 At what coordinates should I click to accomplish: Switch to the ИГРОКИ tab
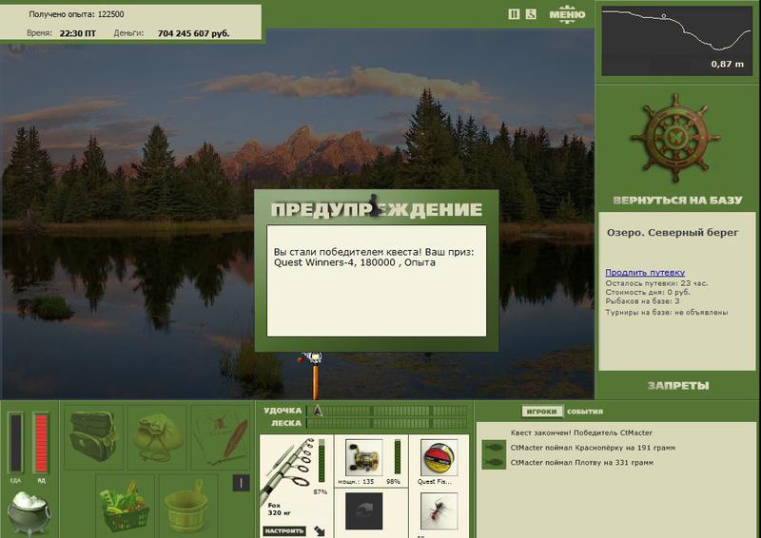click(x=541, y=412)
